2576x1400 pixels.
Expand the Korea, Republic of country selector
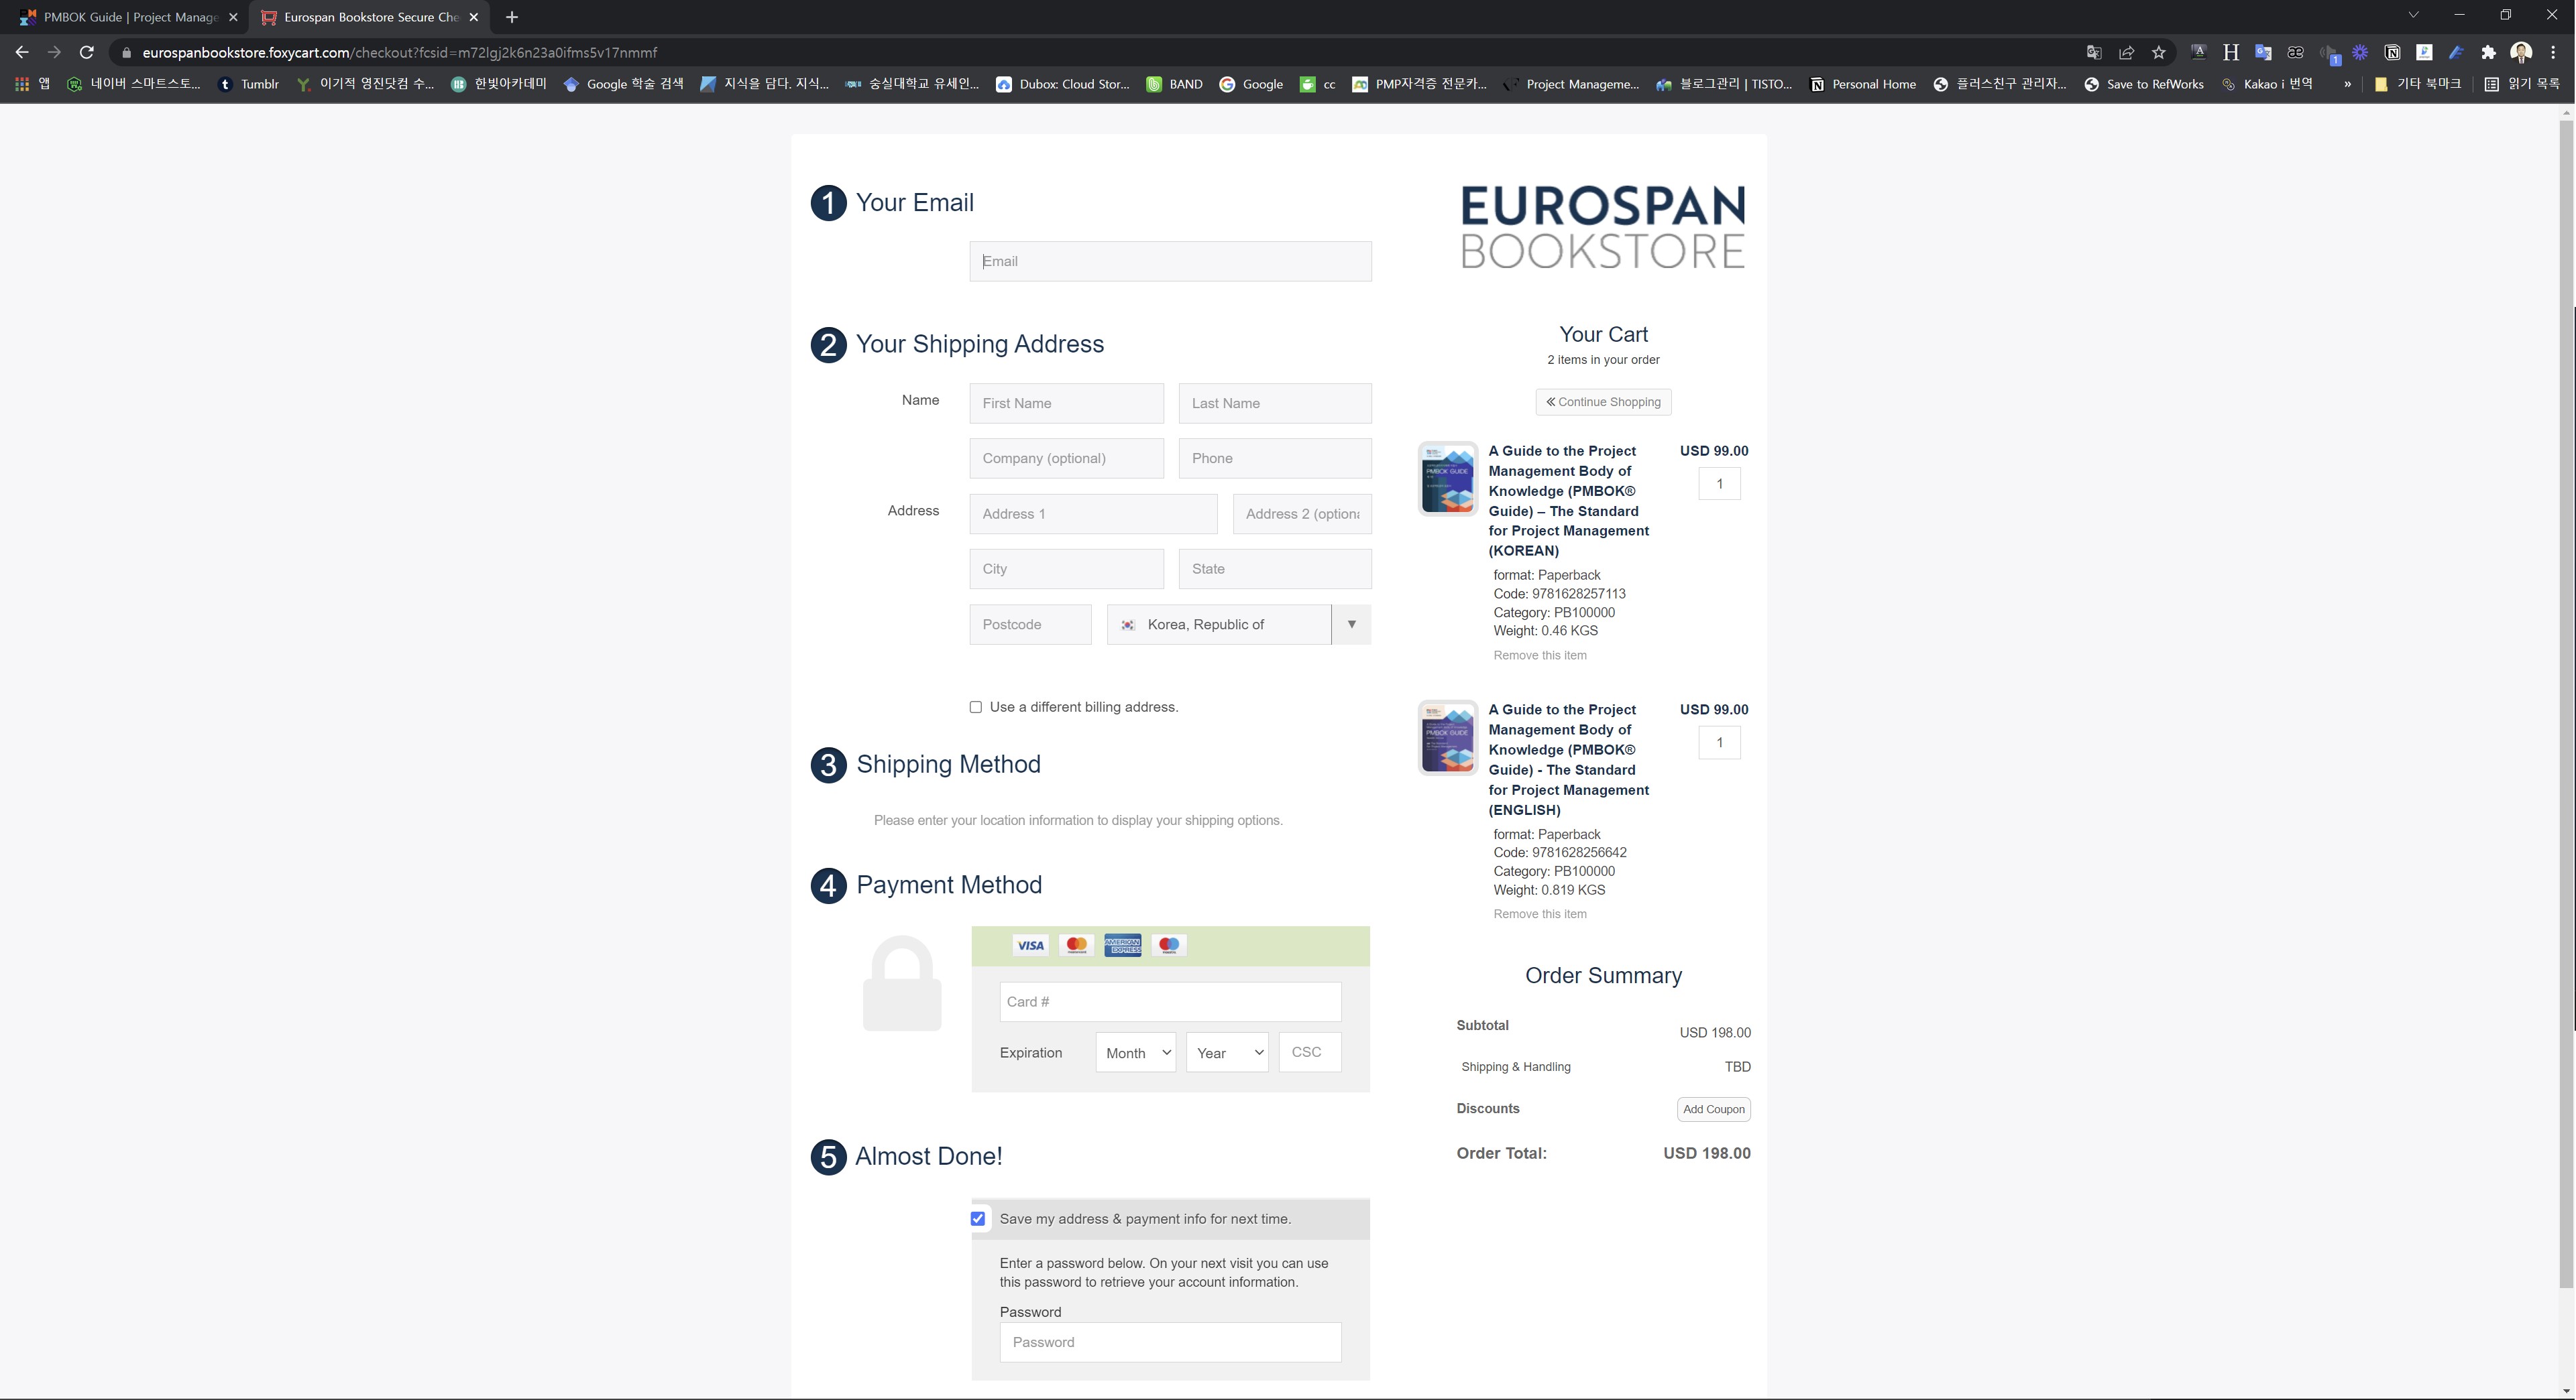point(1351,625)
